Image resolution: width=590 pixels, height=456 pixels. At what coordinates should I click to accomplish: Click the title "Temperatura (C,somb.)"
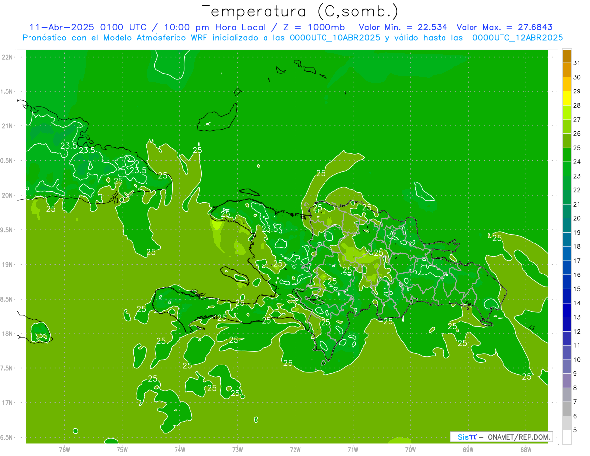pyautogui.click(x=300, y=11)
